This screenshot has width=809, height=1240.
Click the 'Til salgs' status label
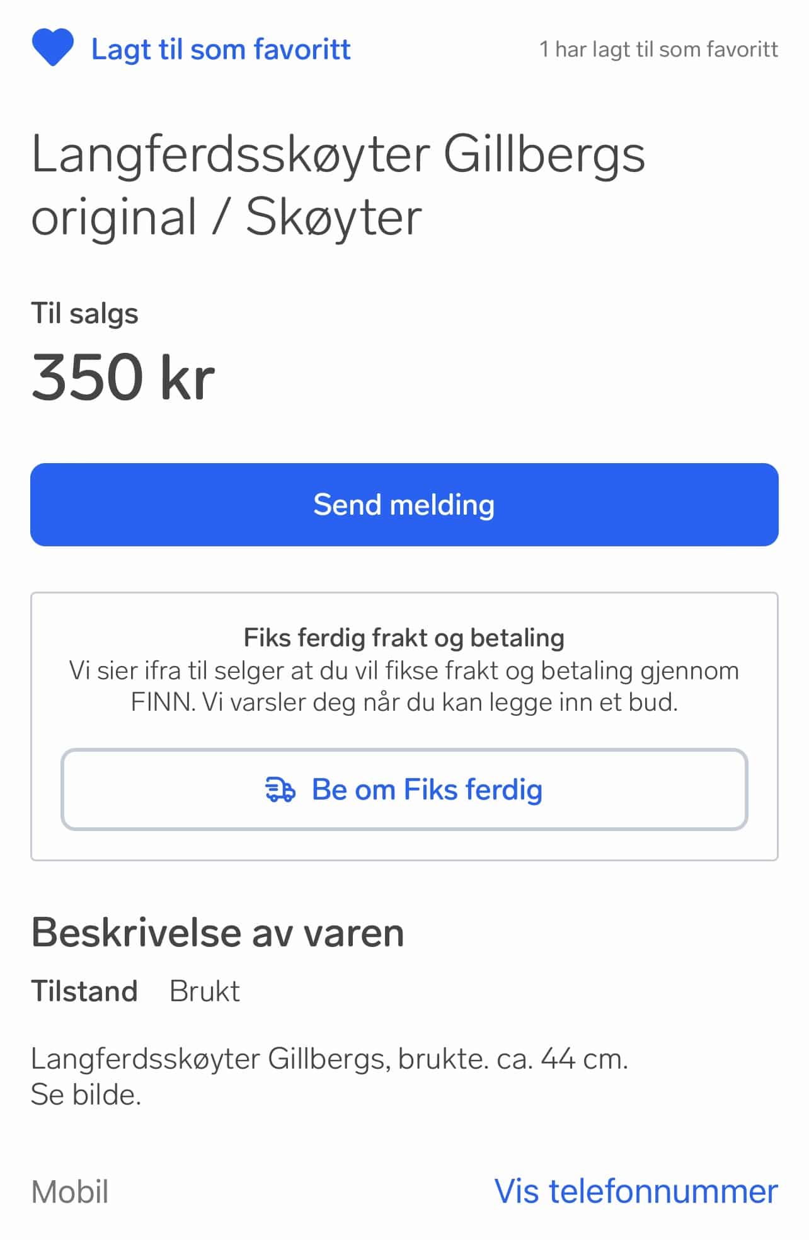[84, 314]
